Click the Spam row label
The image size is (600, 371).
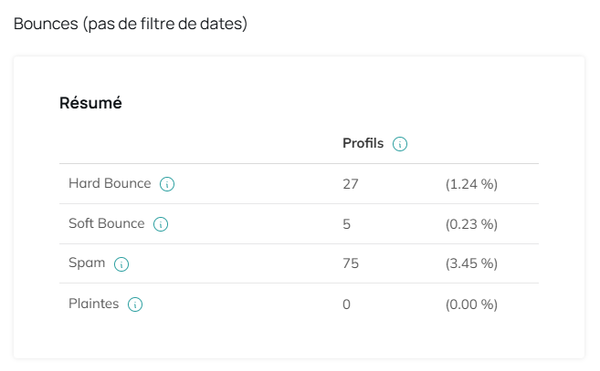tap(87, 263)
